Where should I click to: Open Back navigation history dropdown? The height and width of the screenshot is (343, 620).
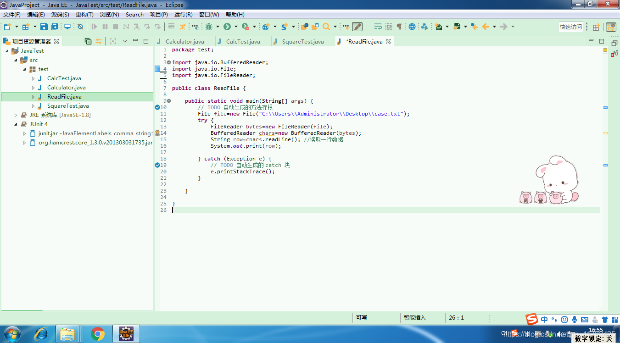click(494, 27)
